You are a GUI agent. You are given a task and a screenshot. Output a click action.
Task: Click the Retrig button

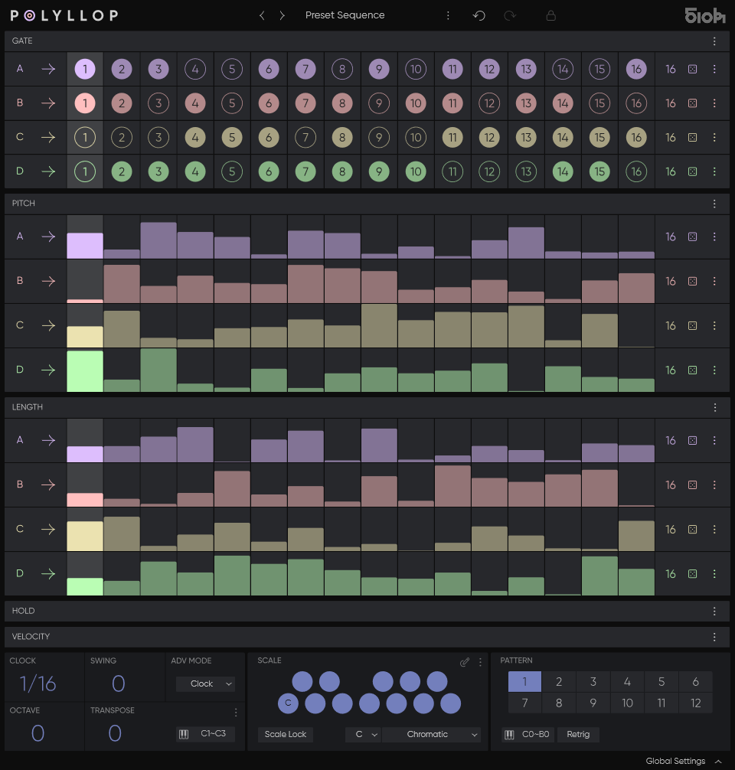578,734
